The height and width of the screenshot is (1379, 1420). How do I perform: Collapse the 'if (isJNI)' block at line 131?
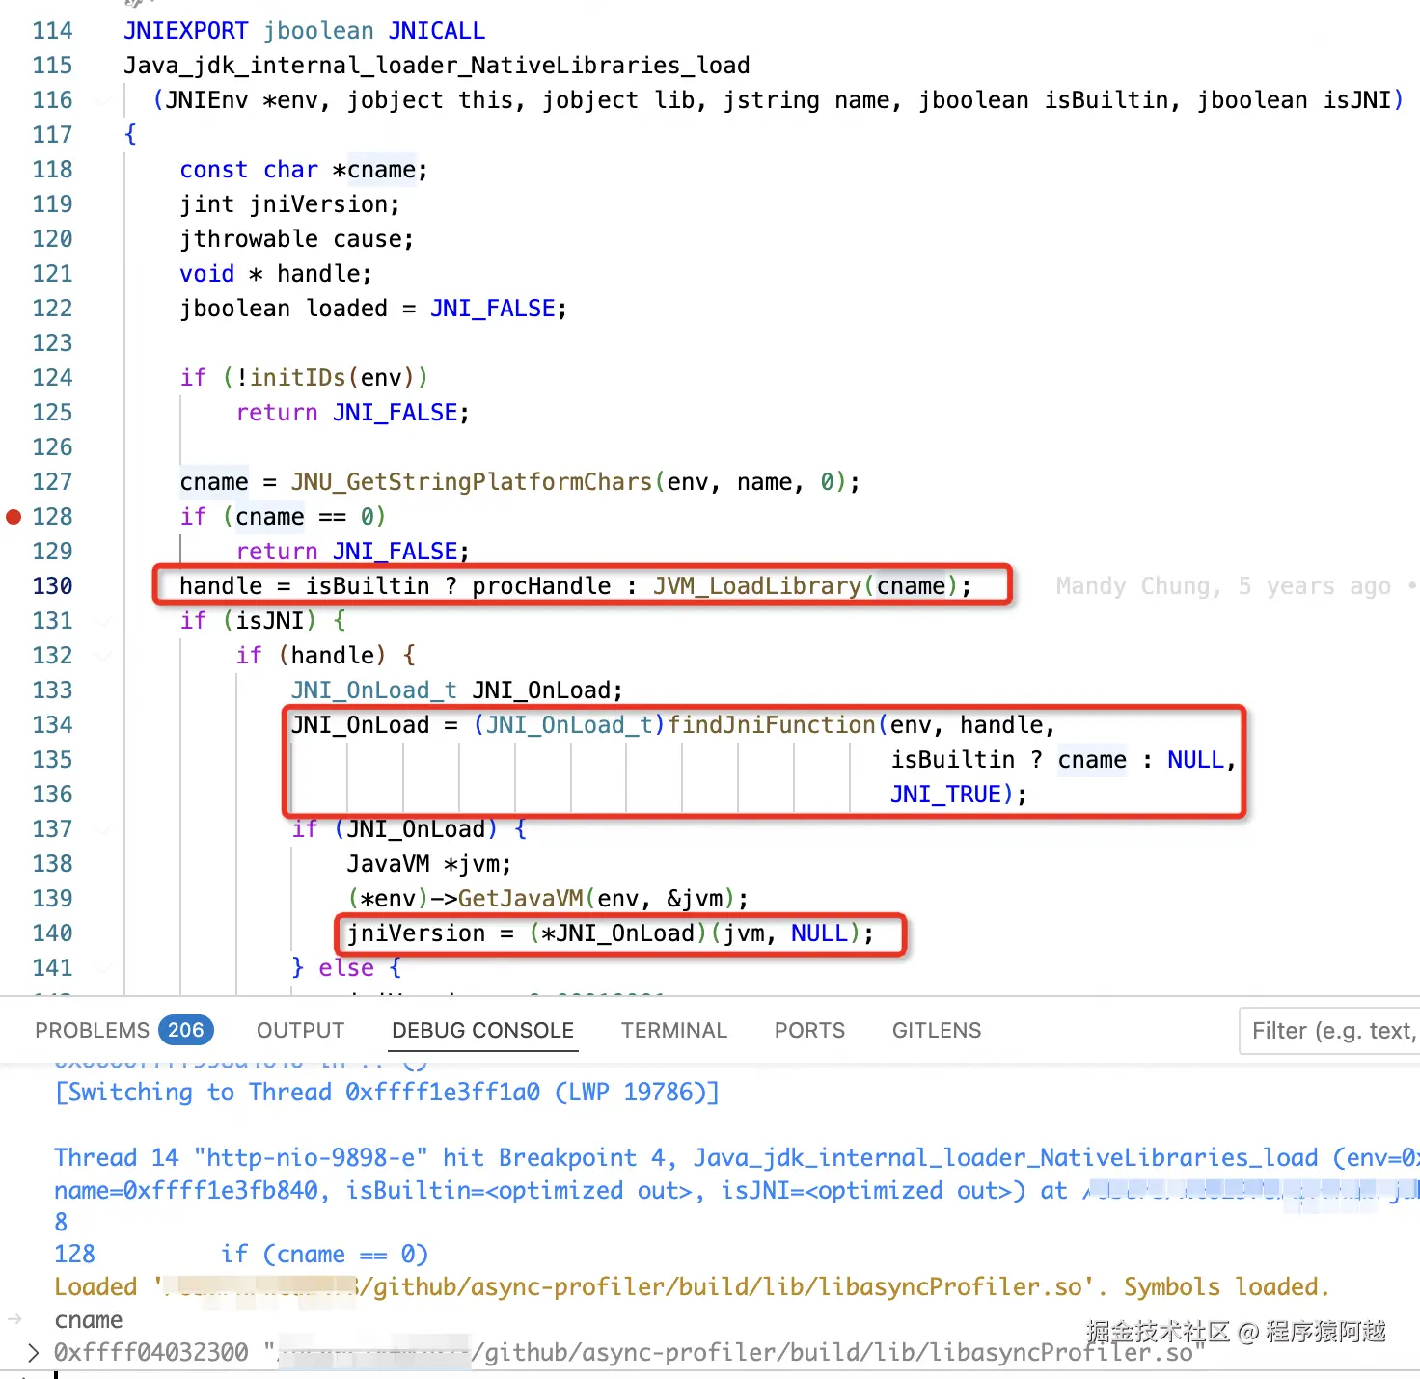point(102,621)
